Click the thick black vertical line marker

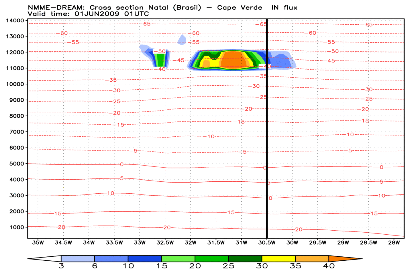point(267,129)
